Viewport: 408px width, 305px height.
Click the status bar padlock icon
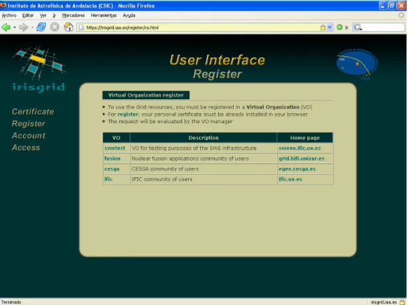402,302
